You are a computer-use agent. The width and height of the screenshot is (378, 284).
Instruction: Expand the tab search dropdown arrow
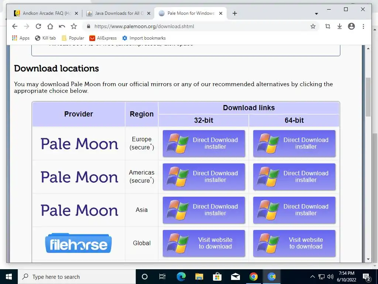point(316,14)
